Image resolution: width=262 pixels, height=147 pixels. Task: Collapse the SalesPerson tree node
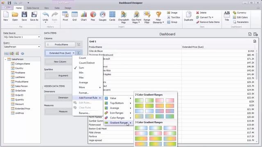click(x=5, y=59)
